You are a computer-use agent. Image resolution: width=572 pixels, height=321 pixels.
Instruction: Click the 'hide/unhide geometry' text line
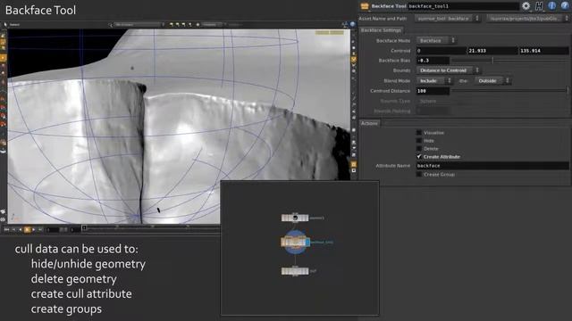88,264
